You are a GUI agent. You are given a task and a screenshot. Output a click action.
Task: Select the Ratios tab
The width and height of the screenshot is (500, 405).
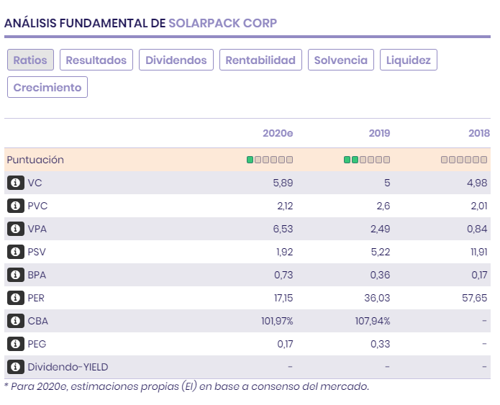(30, 60)
